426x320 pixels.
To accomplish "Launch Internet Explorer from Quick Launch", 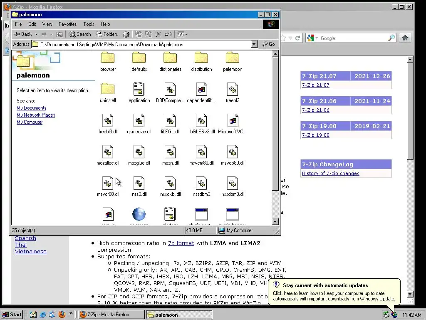I will pyautogui.click(x=43, y=315).
